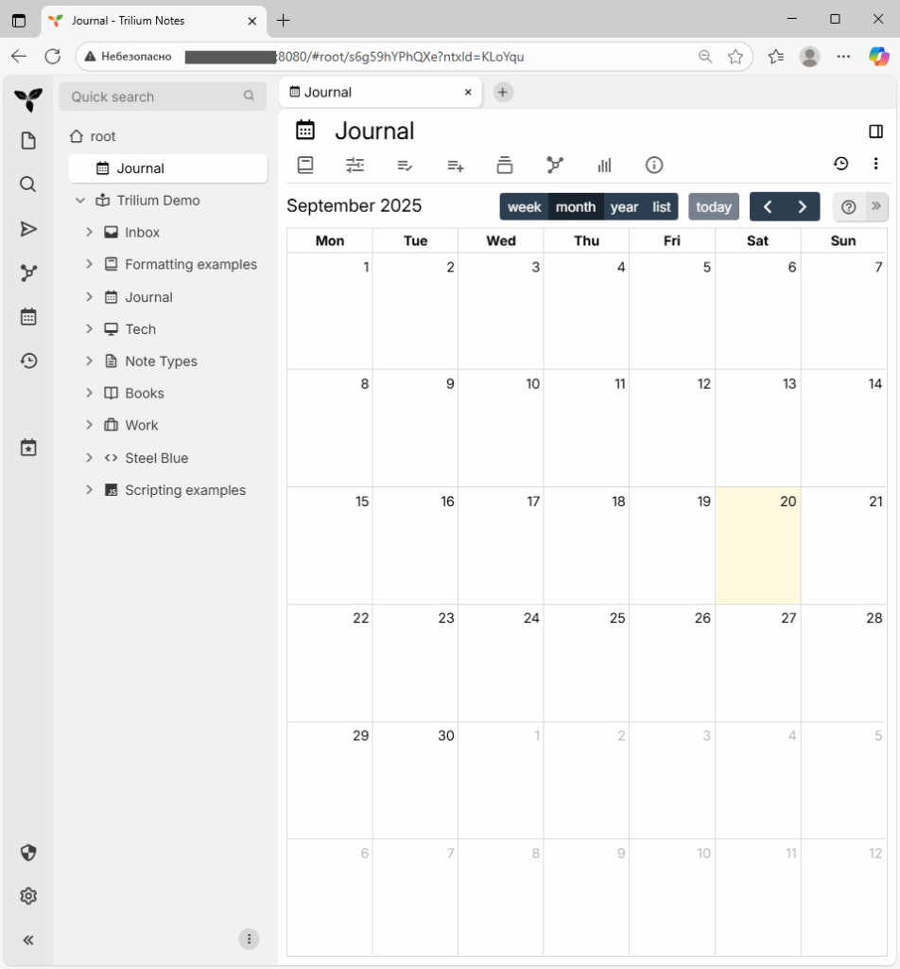This screenshot has height=969, width=900.
Task: Switch the calendar to week view
Action: click(524, 207)
